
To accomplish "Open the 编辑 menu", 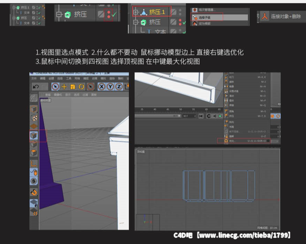I will pyautogui.click(x=43, y=78).
